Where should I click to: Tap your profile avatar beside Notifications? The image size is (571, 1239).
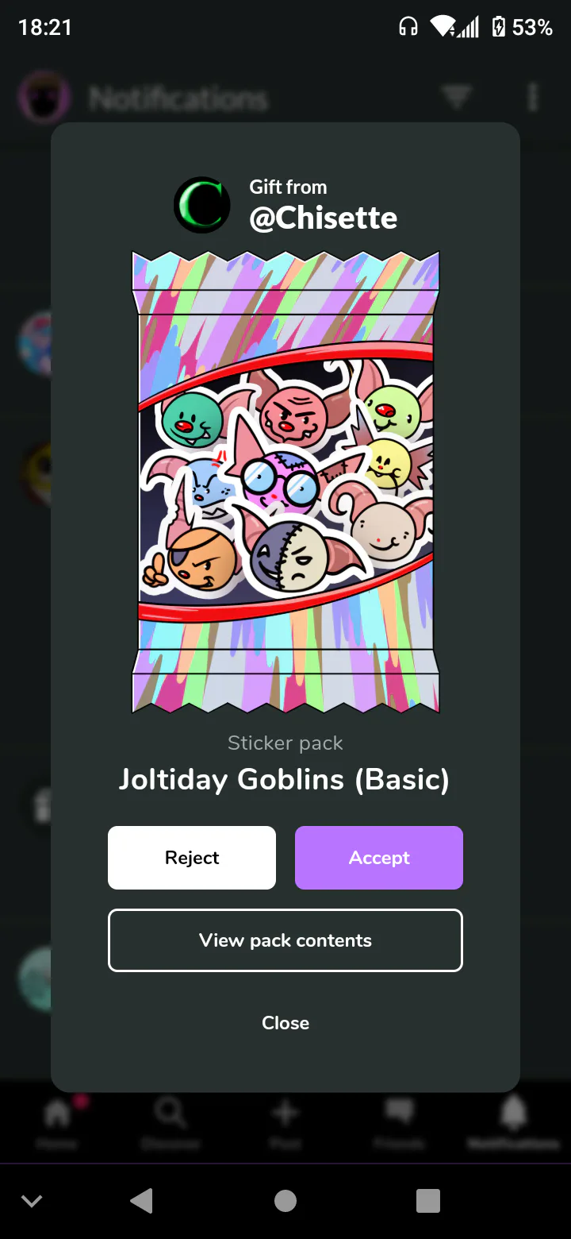click(44, 98)
